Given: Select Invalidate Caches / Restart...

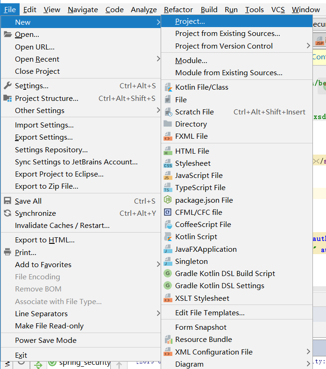Looking at the screenshot, I should (81, 226).
